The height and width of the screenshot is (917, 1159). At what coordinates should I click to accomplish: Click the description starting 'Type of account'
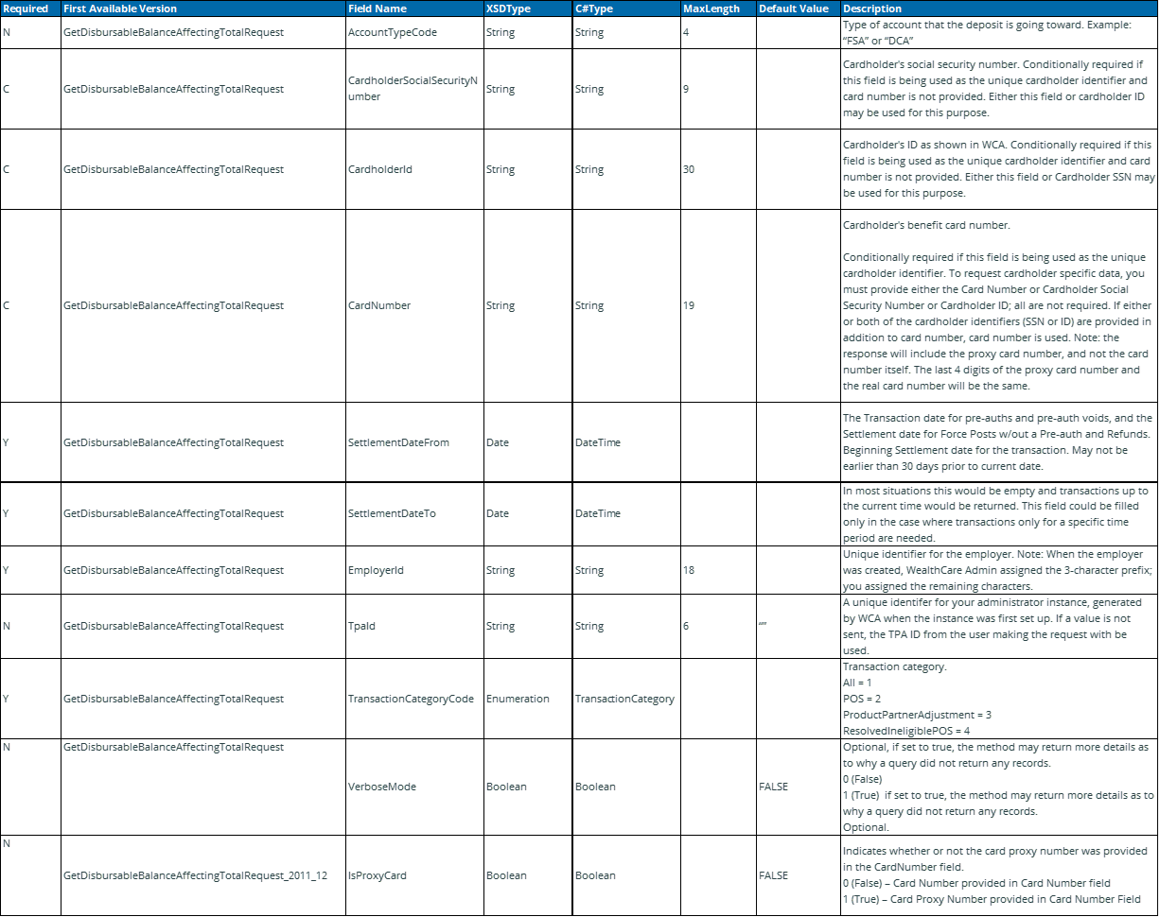[998, 32]
